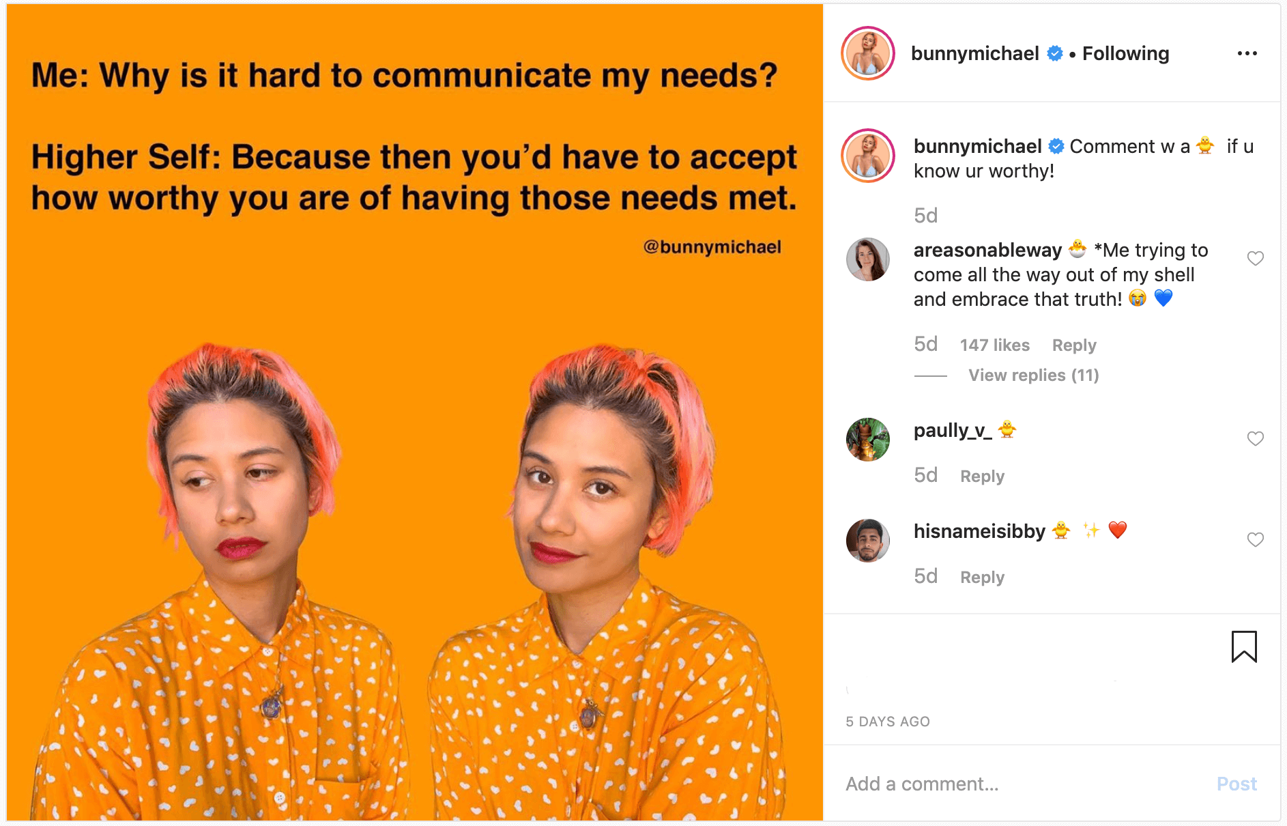The height and width of the screenshot is (826, 1287).
Task: Open hisnameisibby's profile avatar
Action: click(x=868, y=541)
